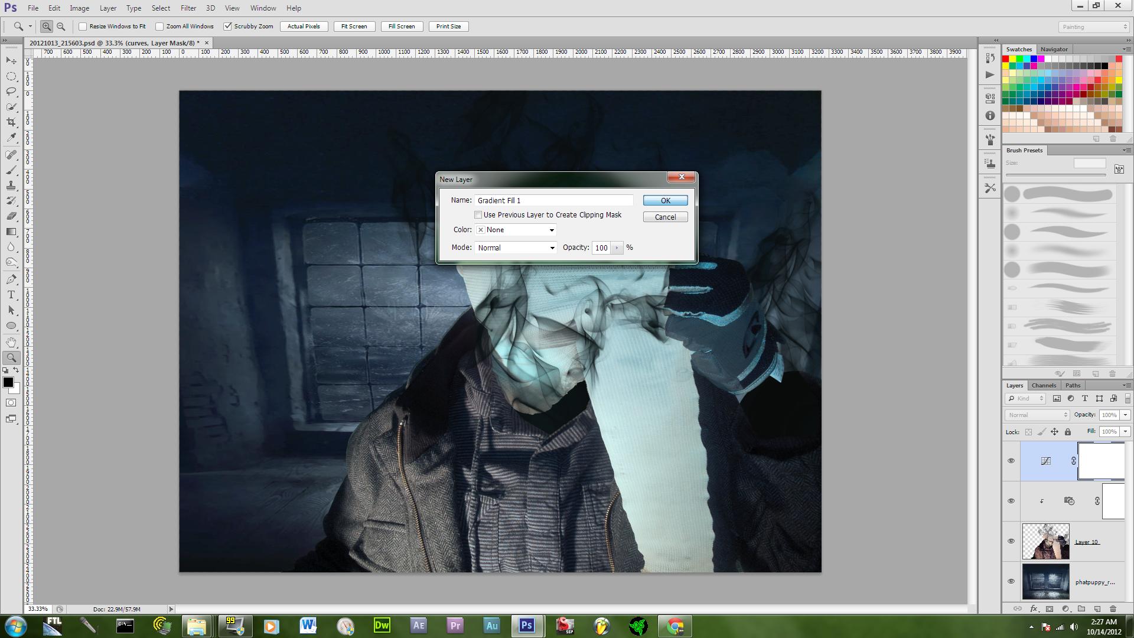Click the black foreground color swatch

coord(8,382)
